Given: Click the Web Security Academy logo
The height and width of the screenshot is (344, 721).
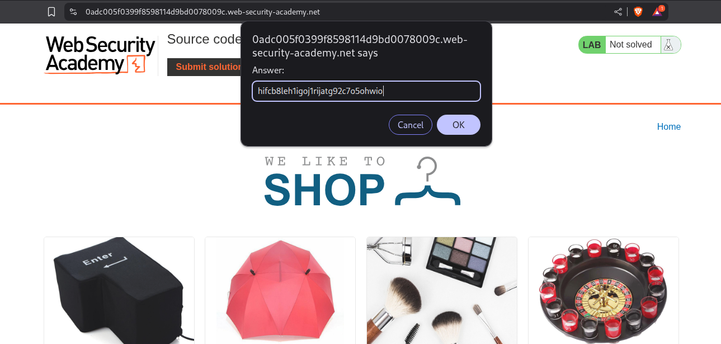Looking at the screenshot, I should pos(100,55).
